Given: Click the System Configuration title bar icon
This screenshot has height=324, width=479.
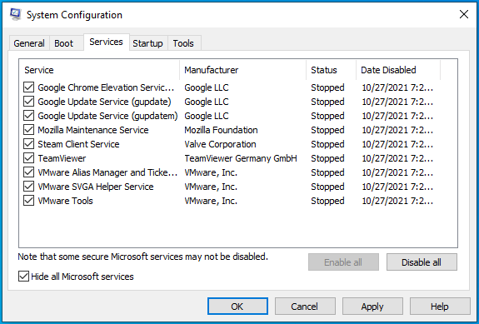Looking at the screenshot, I should point(15,14).
